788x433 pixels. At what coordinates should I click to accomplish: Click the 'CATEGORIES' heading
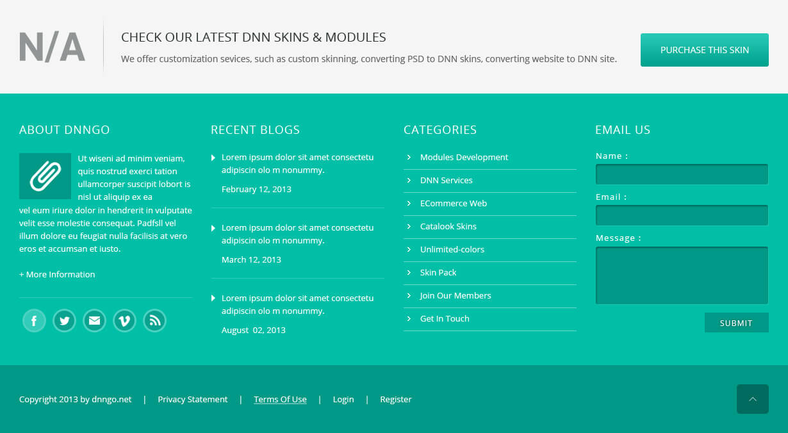coord(440,129)
